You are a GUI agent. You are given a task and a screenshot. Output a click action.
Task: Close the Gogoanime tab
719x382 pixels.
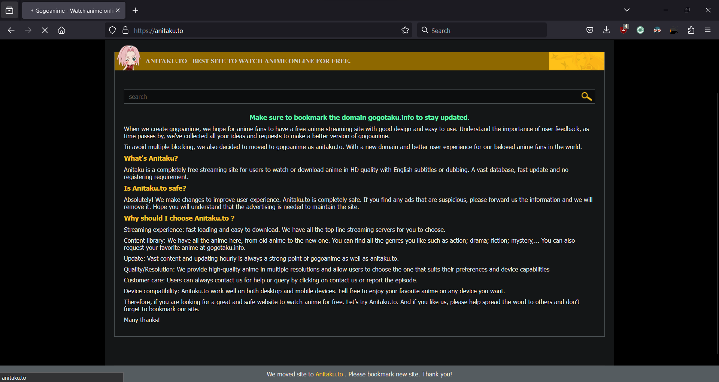click(118, 10)
